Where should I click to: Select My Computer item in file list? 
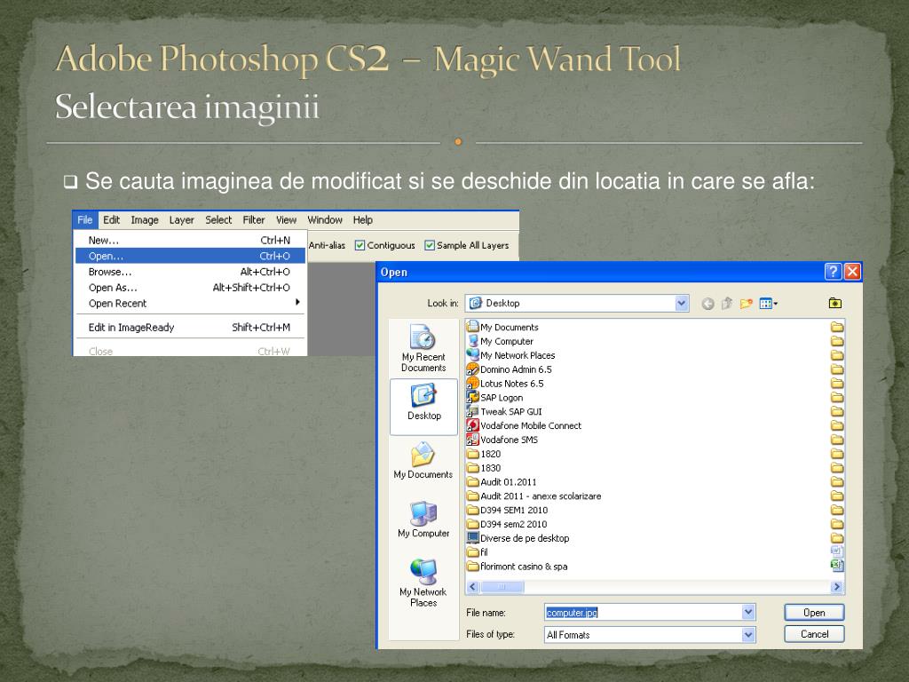tap(501, 341)
